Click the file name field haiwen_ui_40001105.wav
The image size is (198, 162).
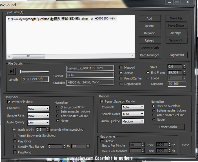click(x=90, y=68)
